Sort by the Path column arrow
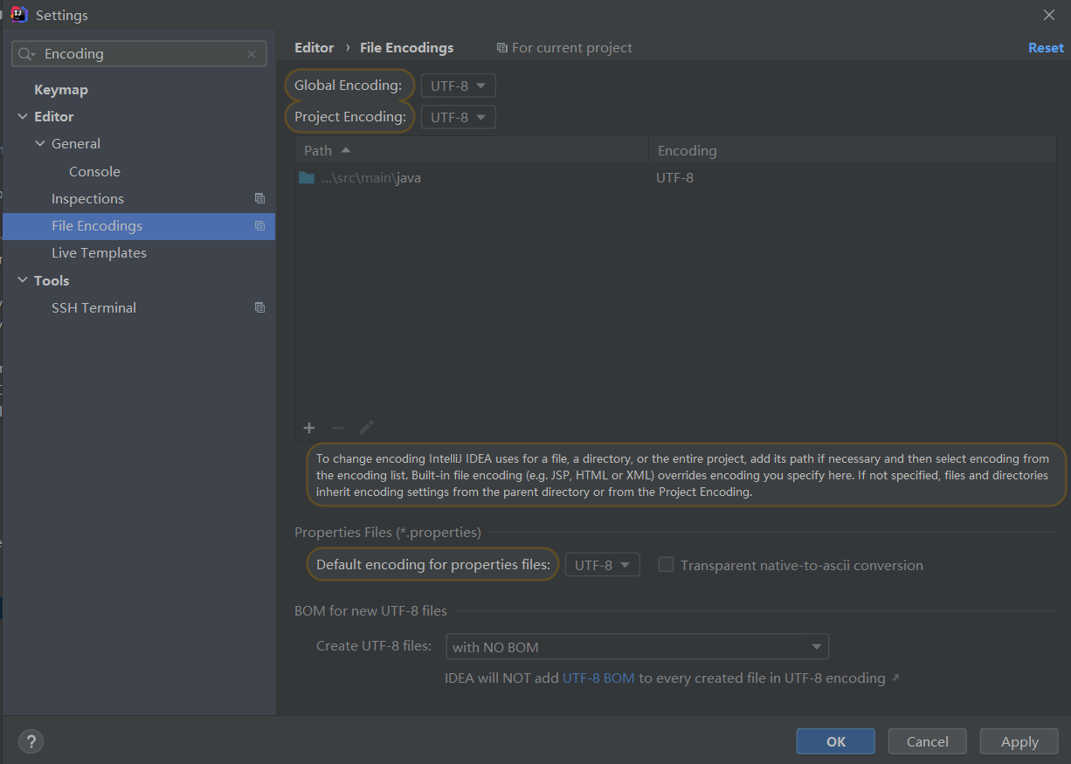The height and width of the screenshot is (764, 1071). (346, 150)
